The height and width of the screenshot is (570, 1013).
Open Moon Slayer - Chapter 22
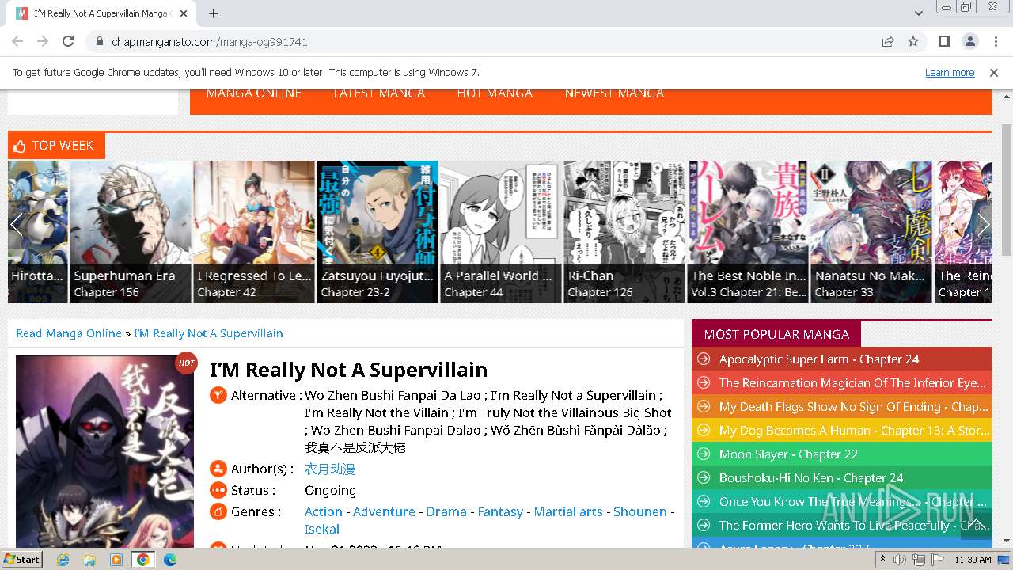788,454
